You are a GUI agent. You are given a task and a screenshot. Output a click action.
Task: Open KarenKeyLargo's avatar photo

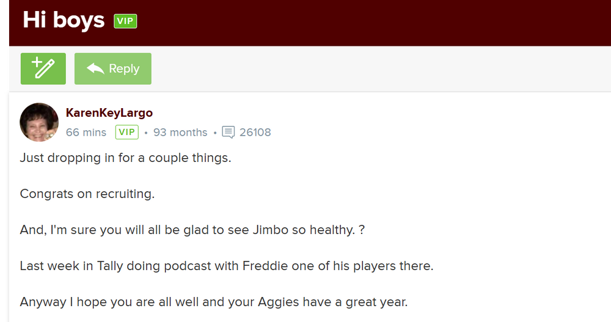coord(39,122)
